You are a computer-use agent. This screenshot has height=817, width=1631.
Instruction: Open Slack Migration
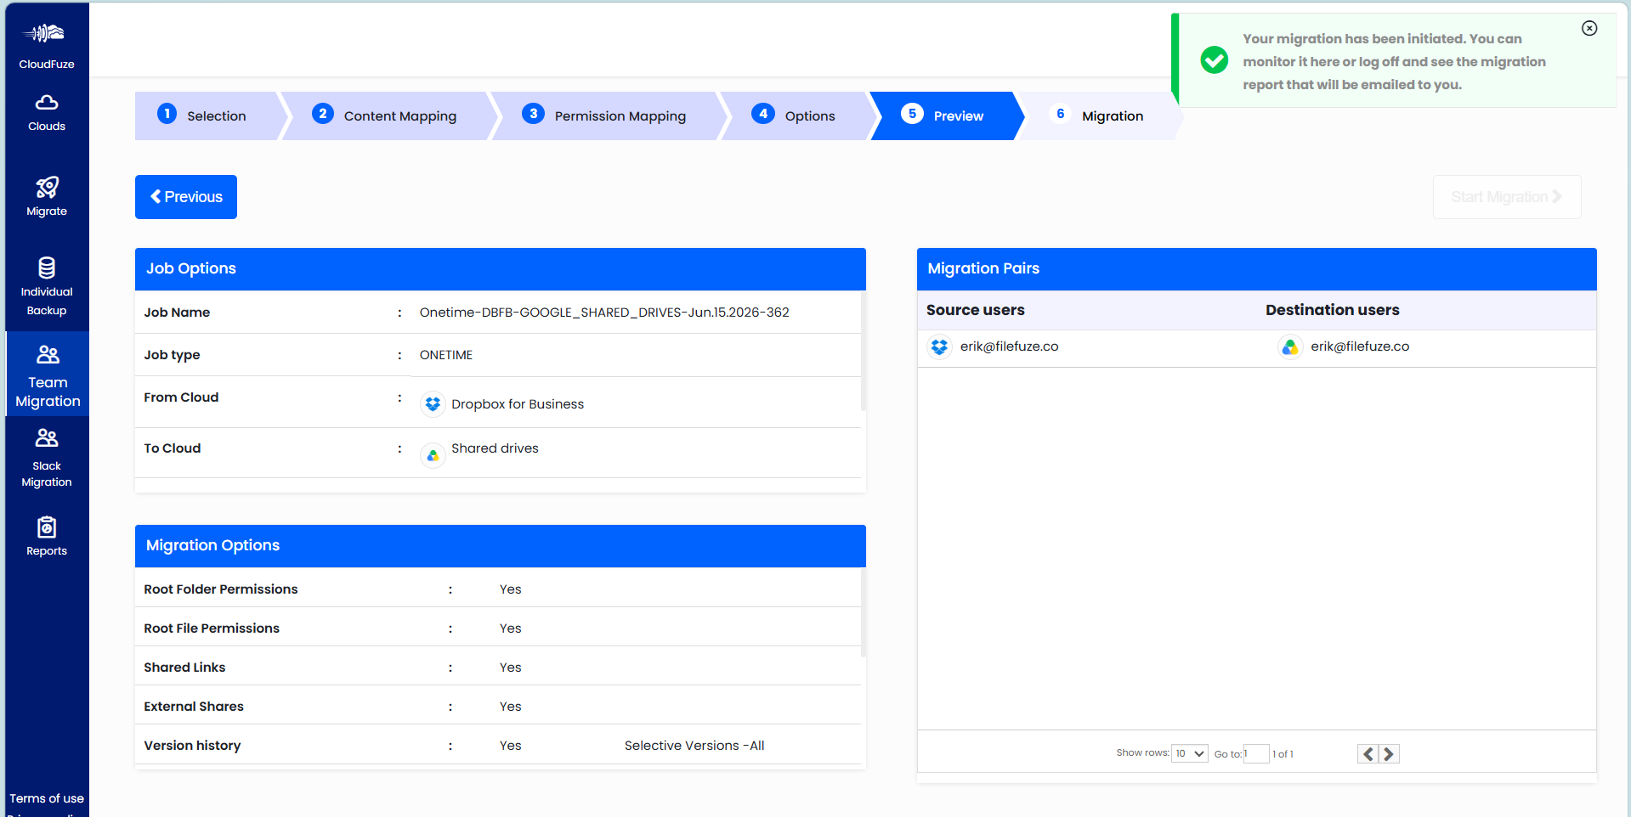click(x=46, y=457)
